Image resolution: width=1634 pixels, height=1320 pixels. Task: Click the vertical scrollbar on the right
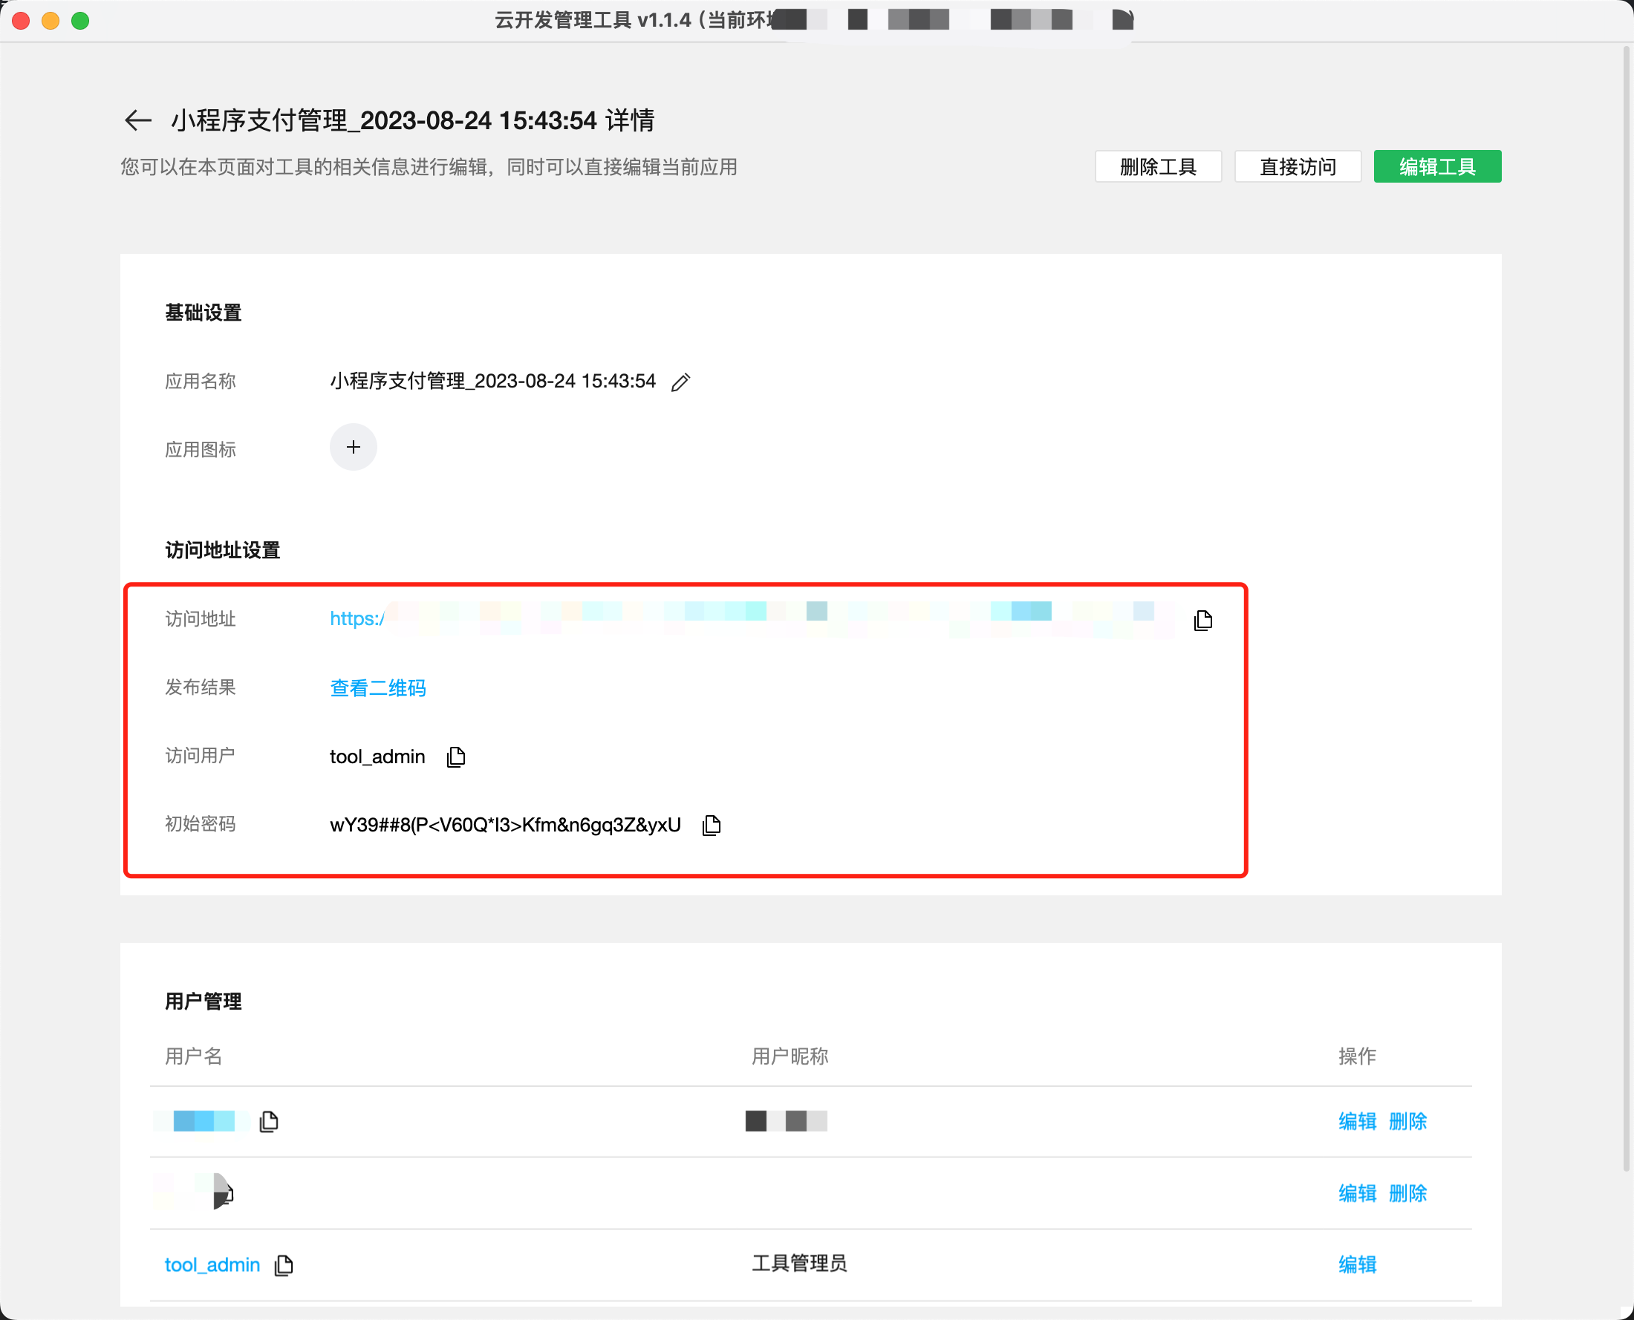click(x=1627, y=608)
